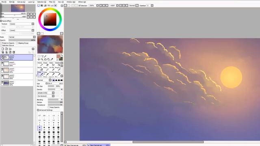This screenshot has width=260, height=146.
Task: Create a new linework layer
Action: click(6, 49)
